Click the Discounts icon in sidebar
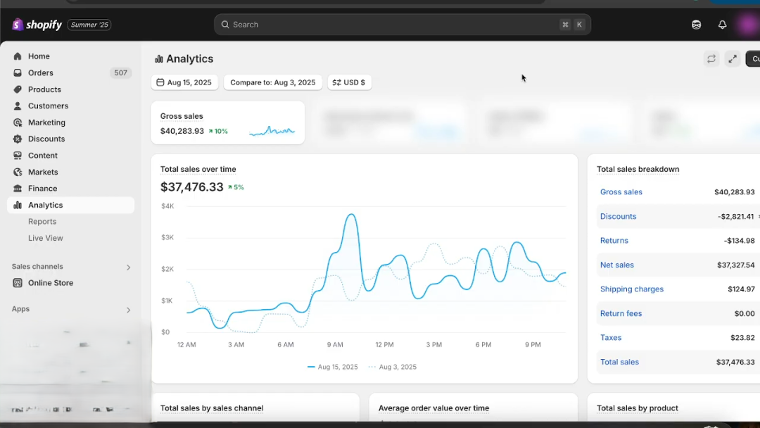This screenshot has height=428, width=760. tap(18, 139)
